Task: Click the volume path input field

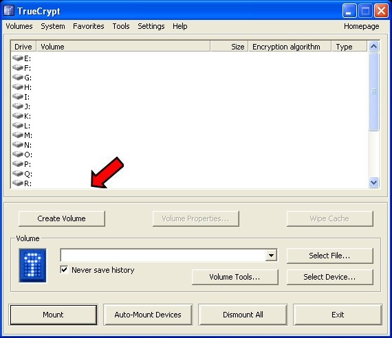Action: (163, 256)
